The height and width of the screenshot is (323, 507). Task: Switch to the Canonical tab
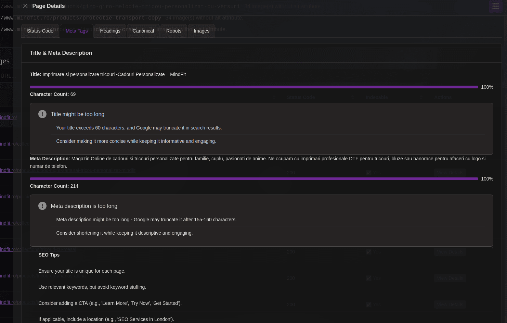[x=143, y=31]
